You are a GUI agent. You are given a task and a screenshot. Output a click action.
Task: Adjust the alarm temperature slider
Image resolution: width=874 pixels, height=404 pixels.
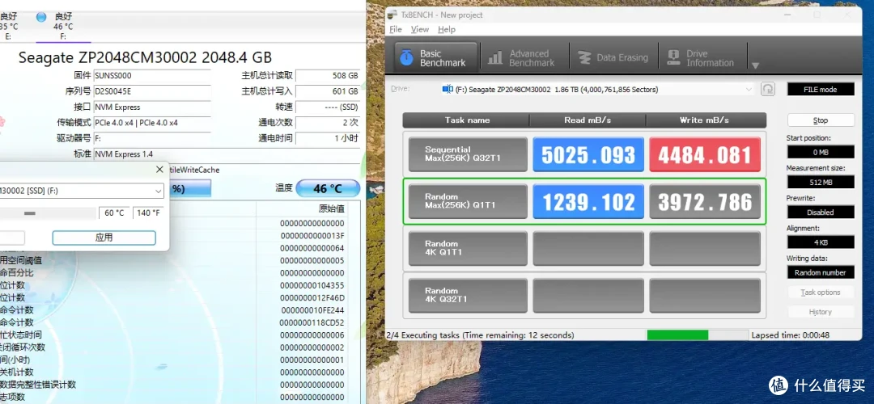(30, 213)
